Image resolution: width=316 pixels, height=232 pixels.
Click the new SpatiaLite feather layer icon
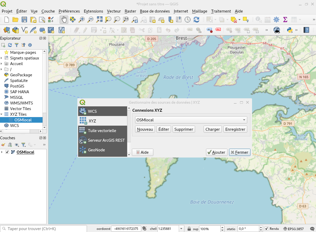(33, 30)
